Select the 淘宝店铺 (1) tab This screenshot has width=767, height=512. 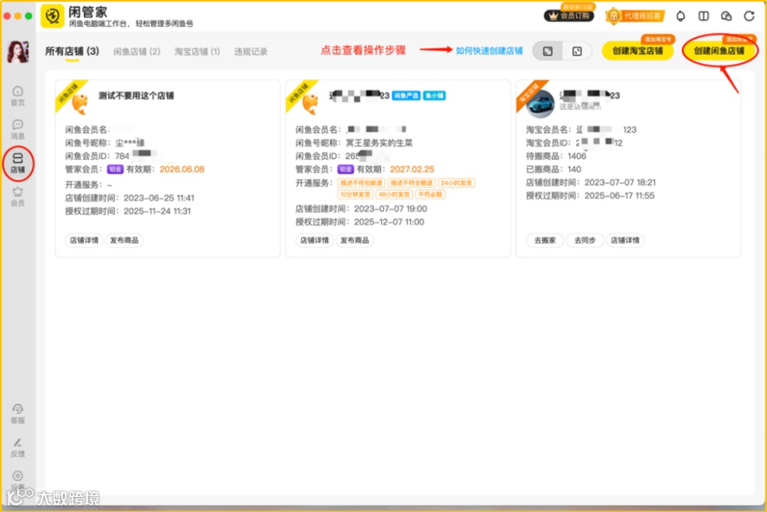pyautogui.click(x=197, y=51)
